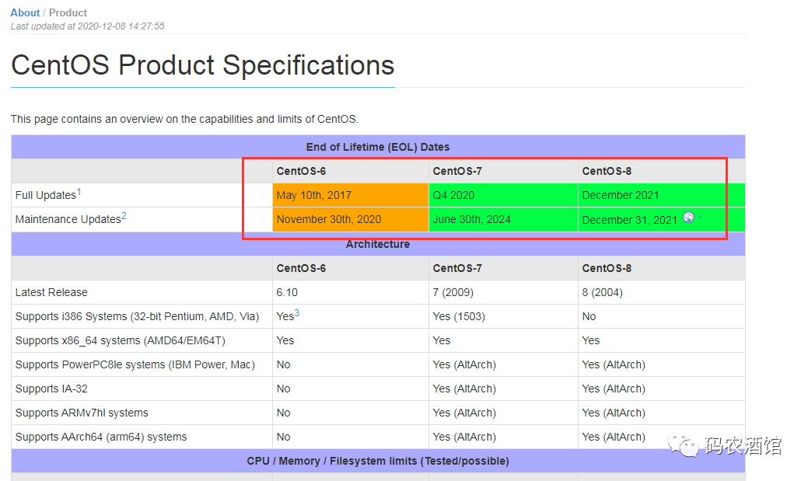Select the 'Last updated at 2020-12-08 14:27:55' line

(88, 26)
